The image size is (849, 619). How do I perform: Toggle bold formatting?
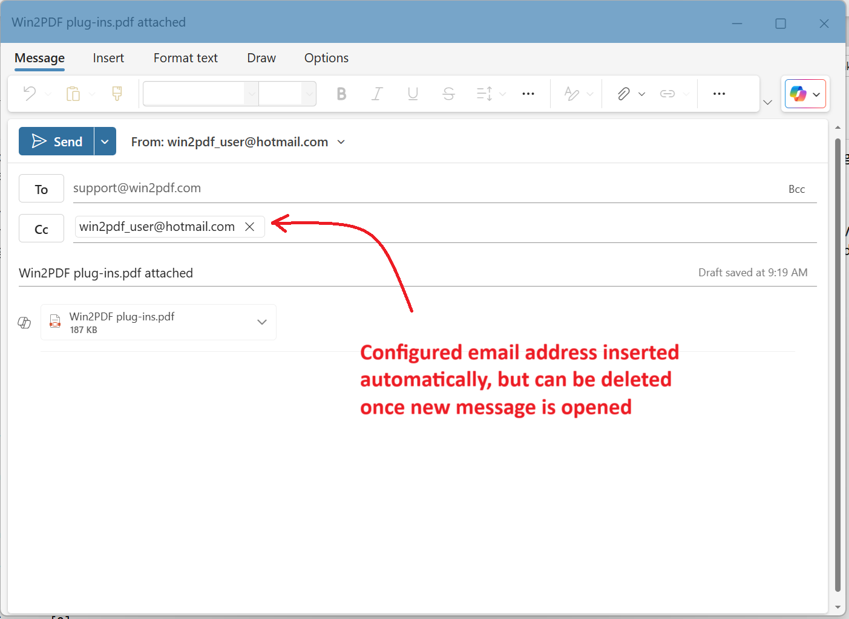click(x=341, y=94)
